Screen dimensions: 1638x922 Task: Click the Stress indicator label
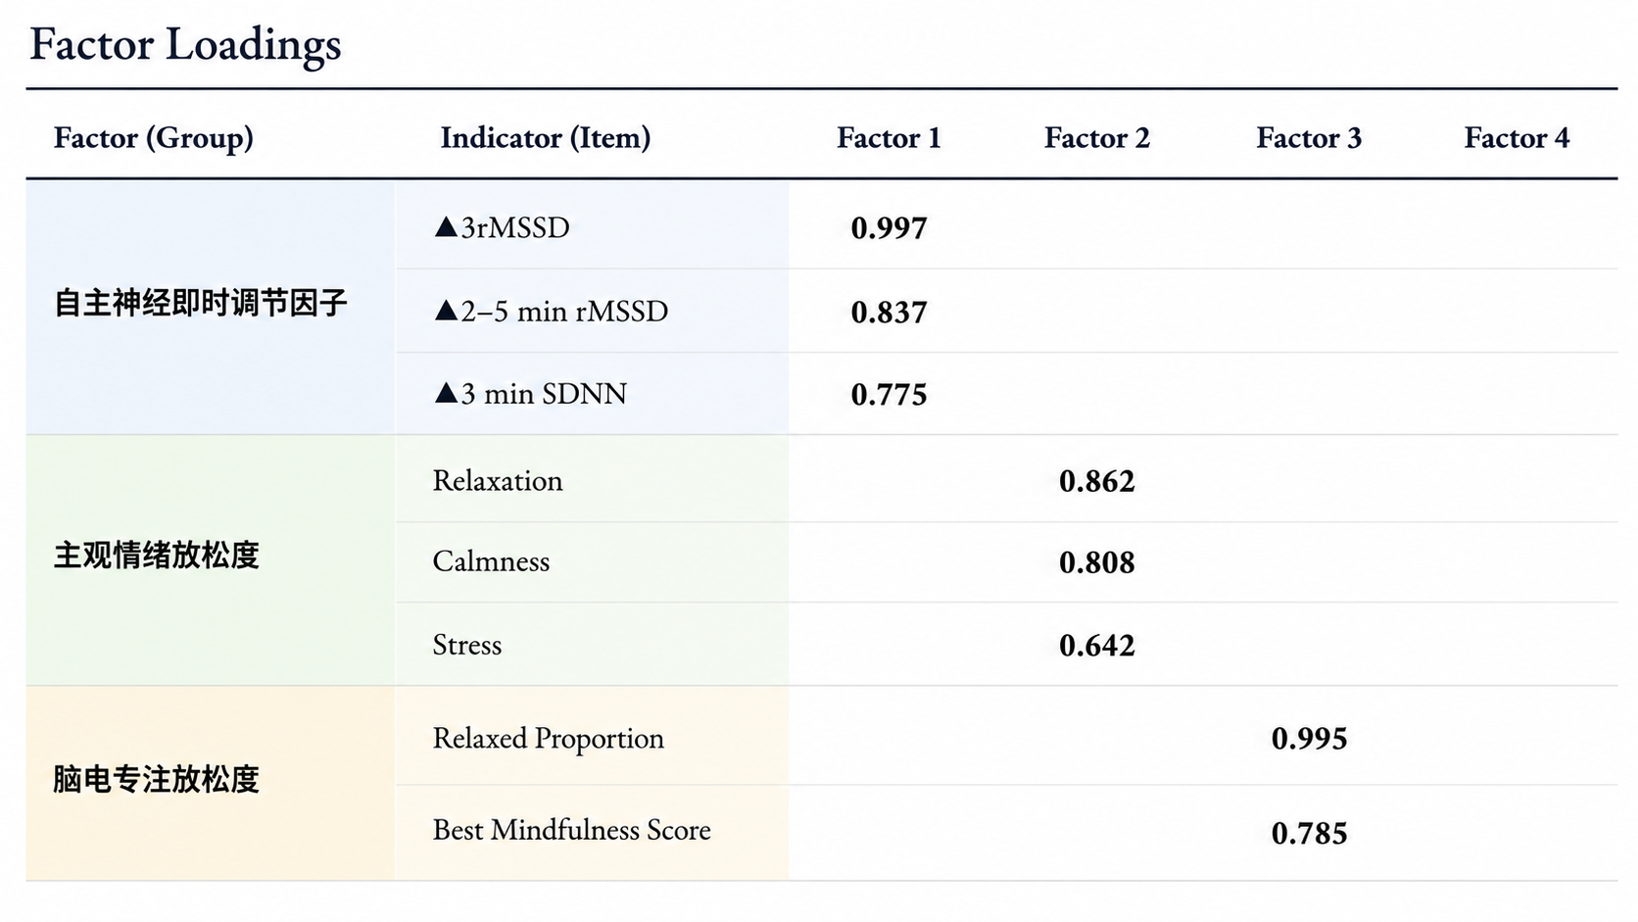(467, 645)
